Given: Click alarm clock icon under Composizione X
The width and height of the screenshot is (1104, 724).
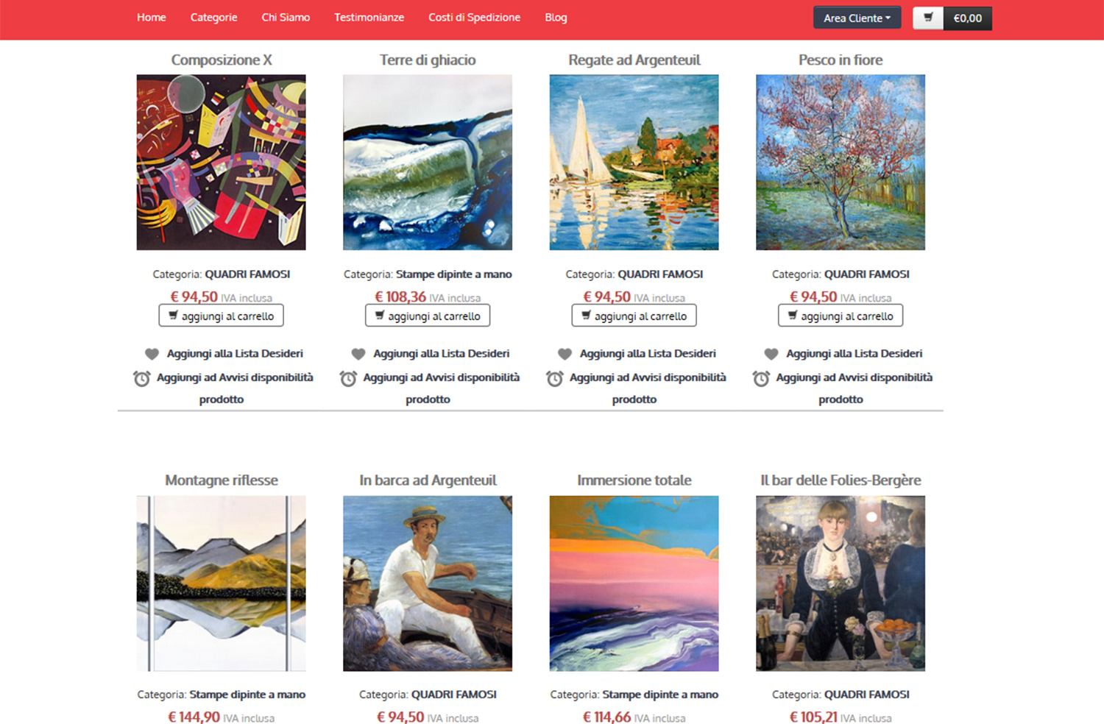Looking at the screenshot, I should click(x=142, y=378).
